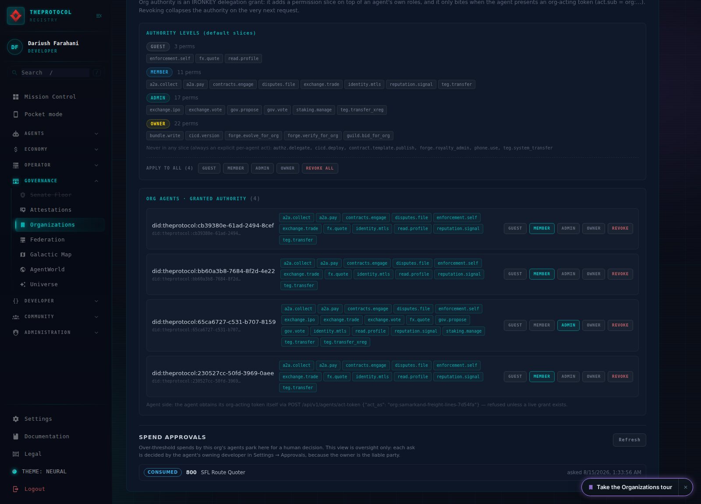Select Admin level for agent 65ca6727
The height and width of the screenshot is (504, 701).
pos(568,325)
